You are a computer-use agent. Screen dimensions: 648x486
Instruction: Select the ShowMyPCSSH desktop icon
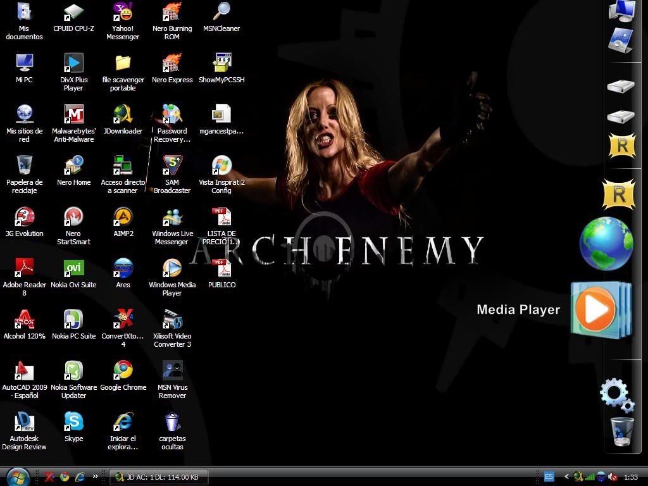click(221, 68)
